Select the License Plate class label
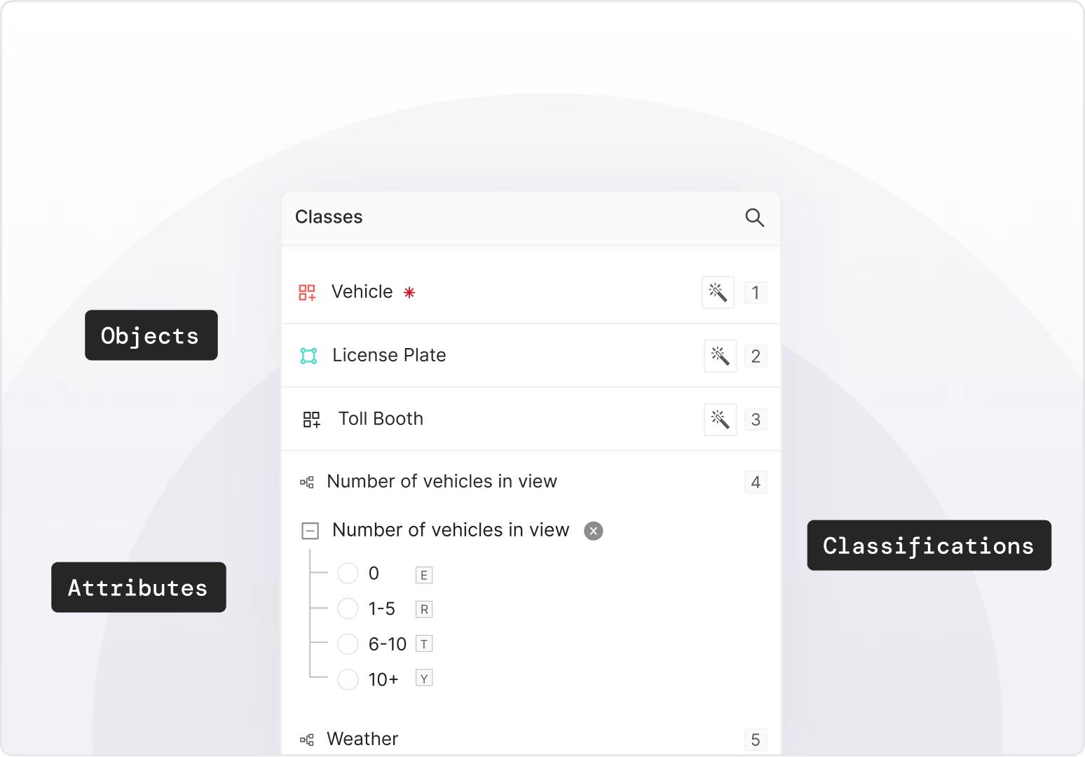 point(389,355)
